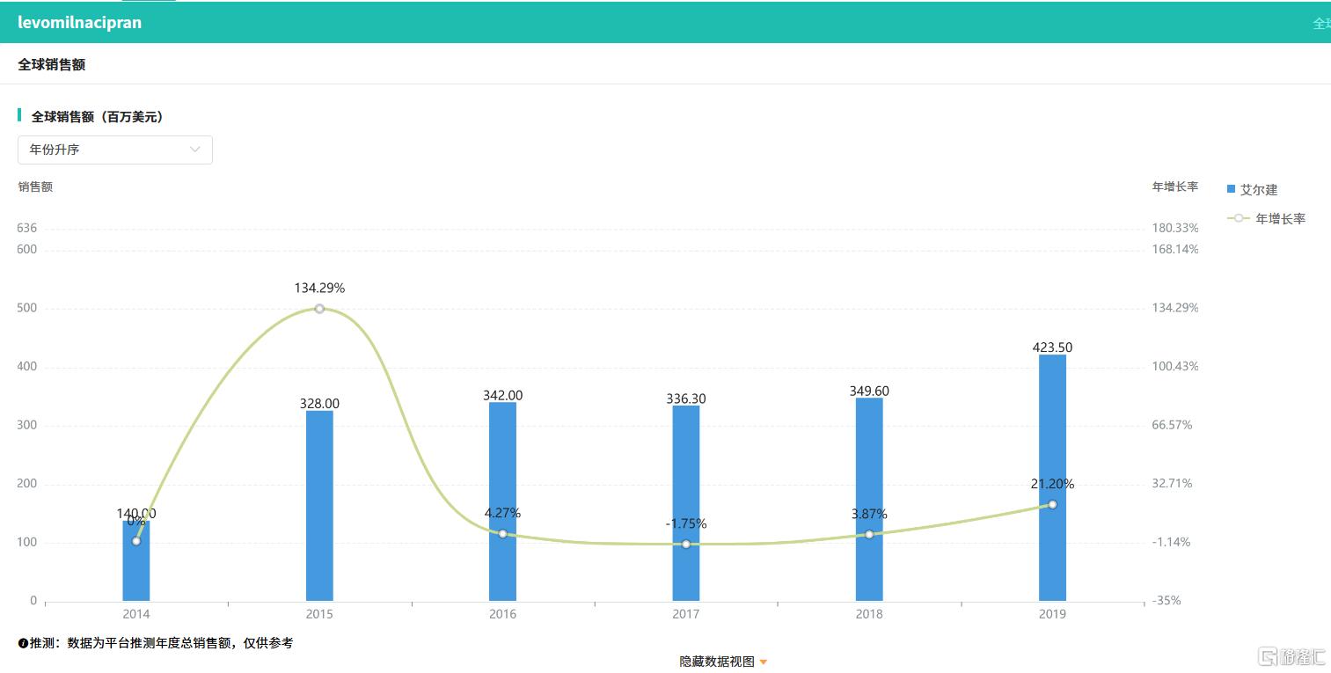Click the 21.20% data point on the line
Viewport: 1331px width, 673px height.
coord(1052,504)
